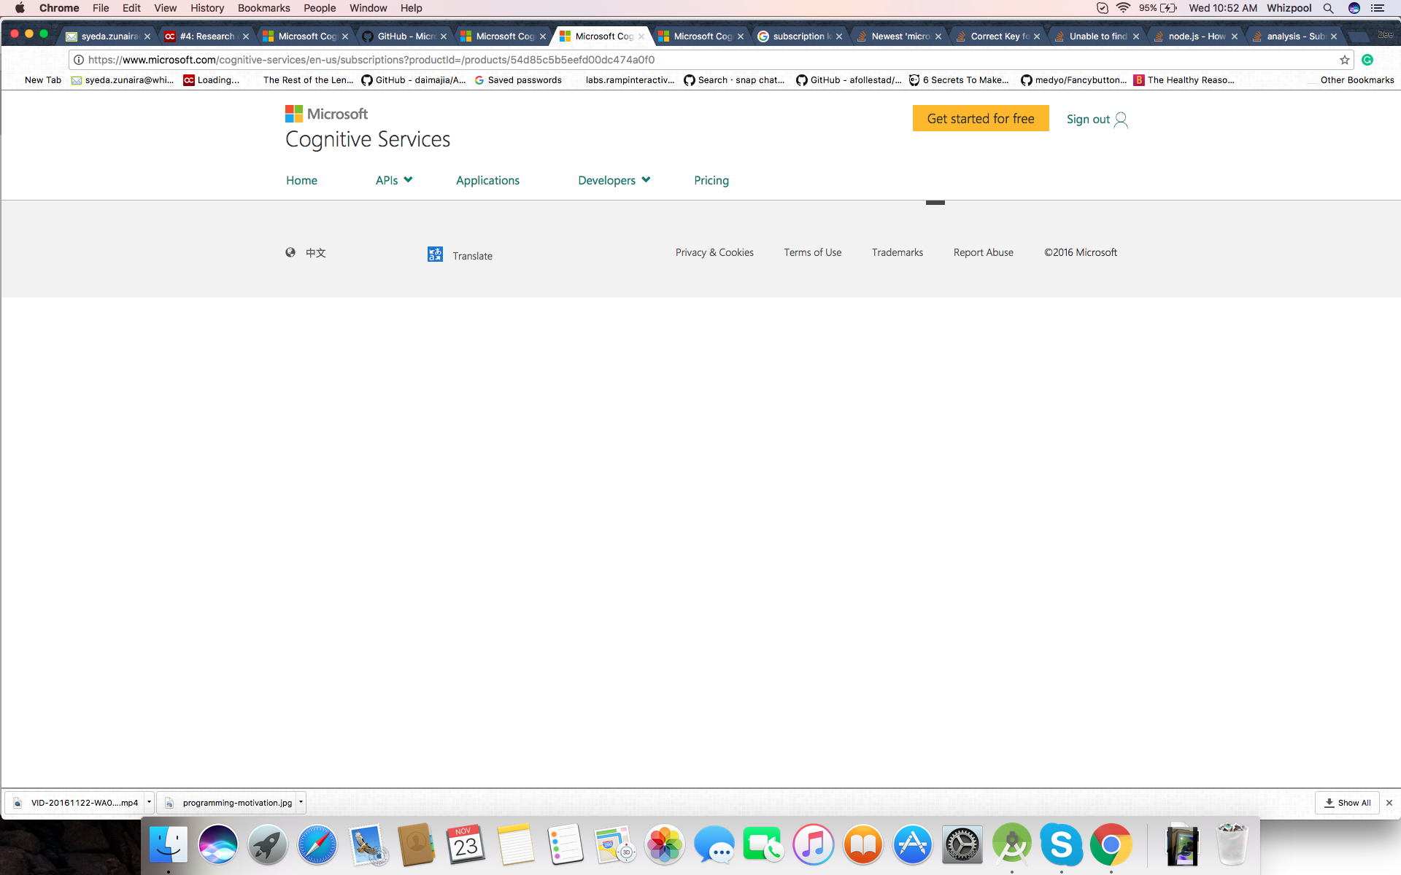The image size is (1401, 875).
Task: Open Wi-Fi status menu
Action: (x=1123, y=8)
